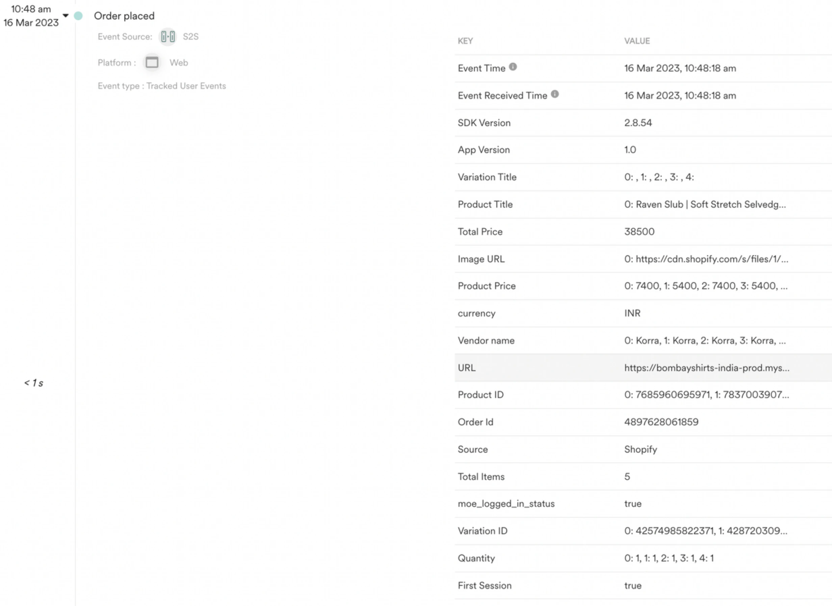Click the Order placed event title
Screen dimensions: 832x606
point(124,16)
